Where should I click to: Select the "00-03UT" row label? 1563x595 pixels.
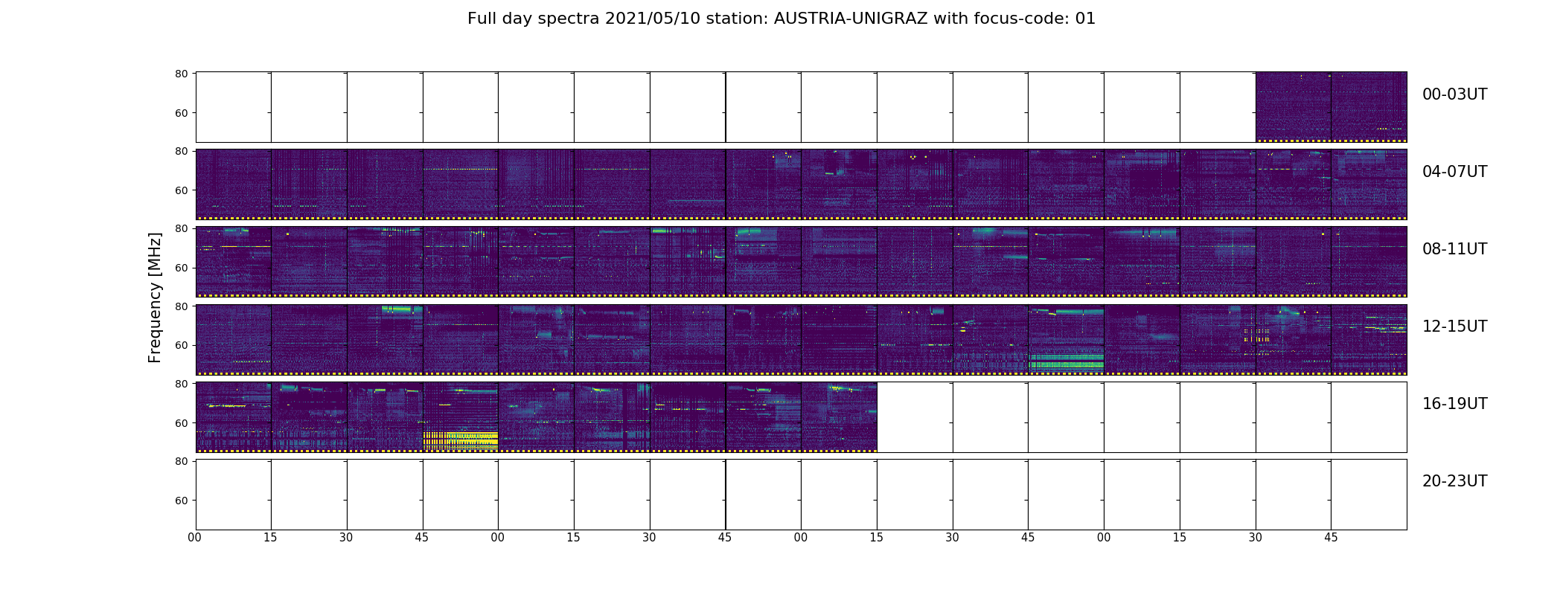1454,94
